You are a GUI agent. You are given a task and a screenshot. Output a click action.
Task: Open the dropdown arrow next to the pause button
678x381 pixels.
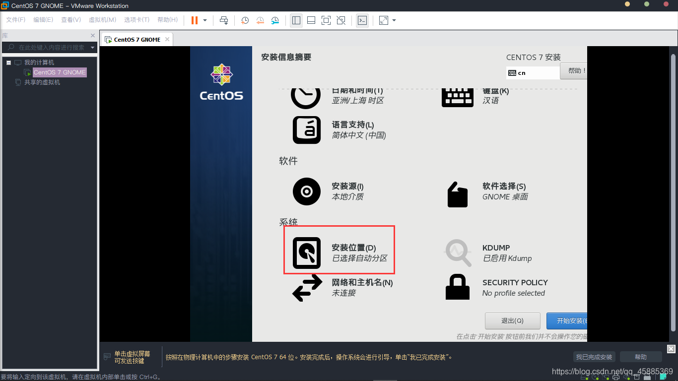[205, 20]
